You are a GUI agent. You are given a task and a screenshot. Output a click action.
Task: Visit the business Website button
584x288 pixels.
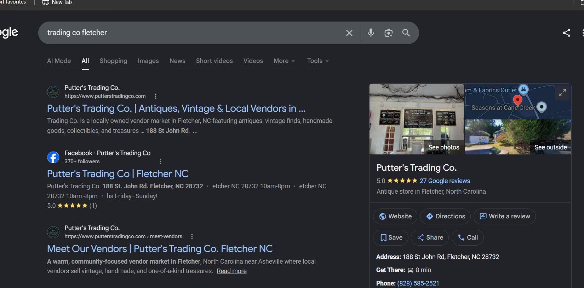(x=395, y=216)
